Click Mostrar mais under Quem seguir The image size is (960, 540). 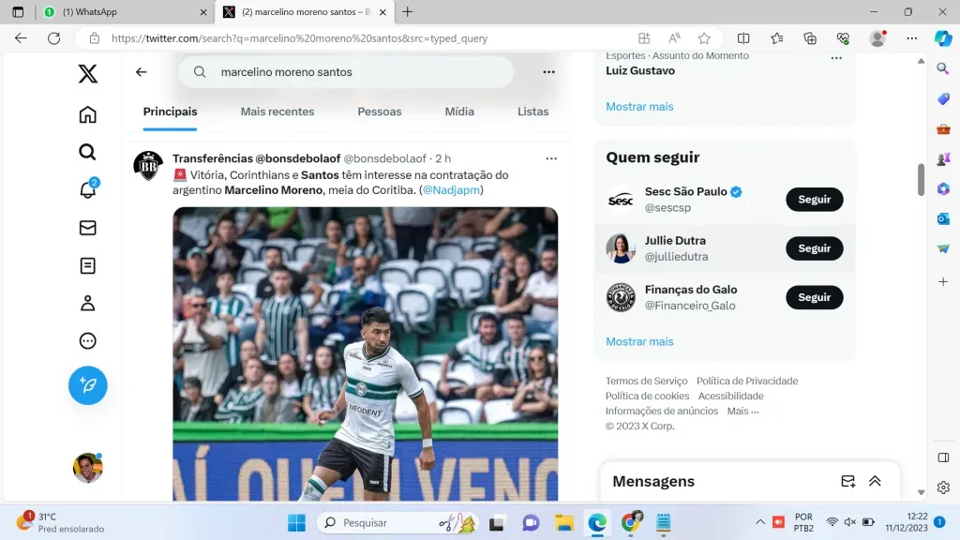click(639, 341)
